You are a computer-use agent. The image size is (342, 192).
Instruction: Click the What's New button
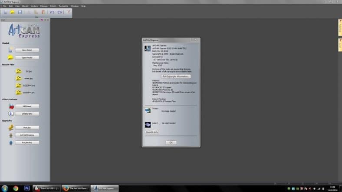pyautogui.click(x=27, y=114)
